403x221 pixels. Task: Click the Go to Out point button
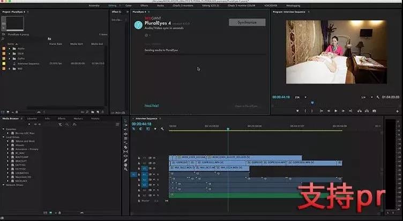[x=350, y=111]
